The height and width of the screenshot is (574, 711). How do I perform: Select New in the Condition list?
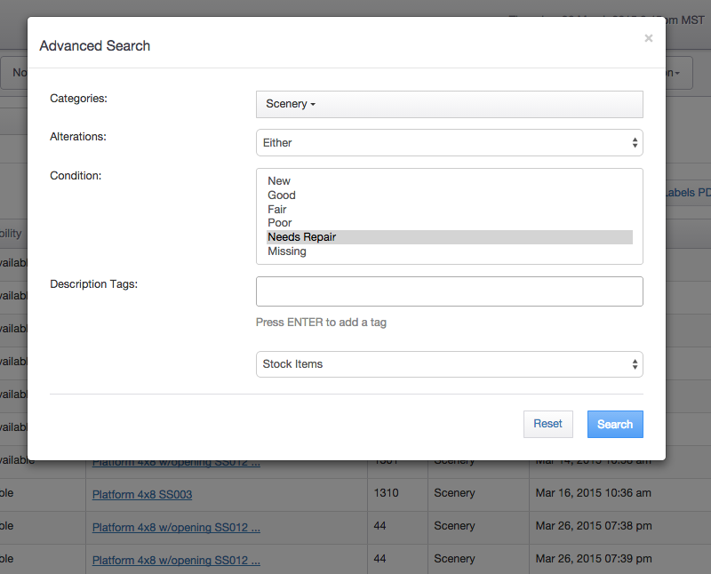(x=450, y=181)
